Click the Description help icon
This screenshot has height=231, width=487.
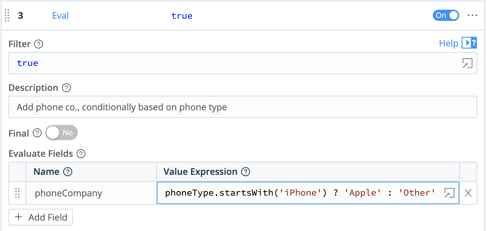click(x=66, y=88)
